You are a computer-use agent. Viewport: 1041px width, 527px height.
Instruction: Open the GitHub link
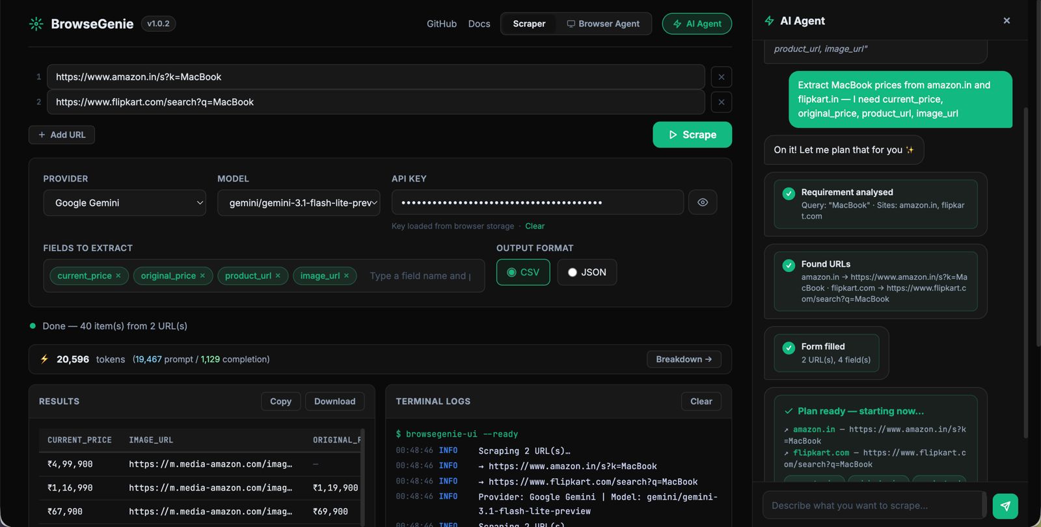pos(442,23)
